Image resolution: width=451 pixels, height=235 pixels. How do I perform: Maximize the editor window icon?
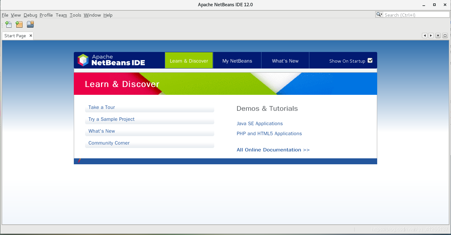445,36
